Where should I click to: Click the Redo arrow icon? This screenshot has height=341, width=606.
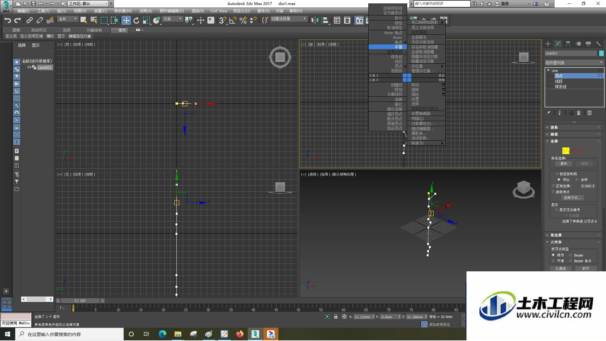18,20
